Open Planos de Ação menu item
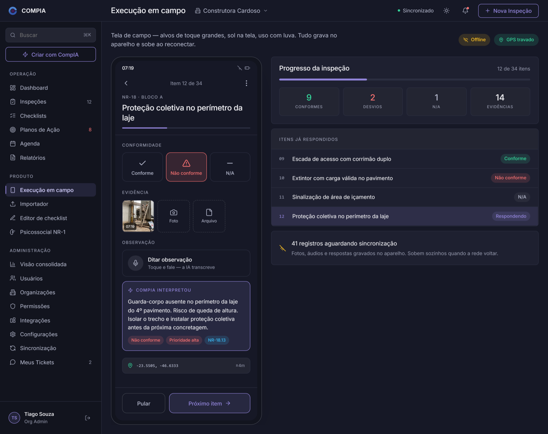This screenshot has width=548, height=434. click(x=51, y=130)
